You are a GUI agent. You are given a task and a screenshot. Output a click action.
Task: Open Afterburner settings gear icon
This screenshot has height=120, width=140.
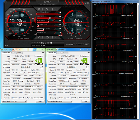(39, 37)
